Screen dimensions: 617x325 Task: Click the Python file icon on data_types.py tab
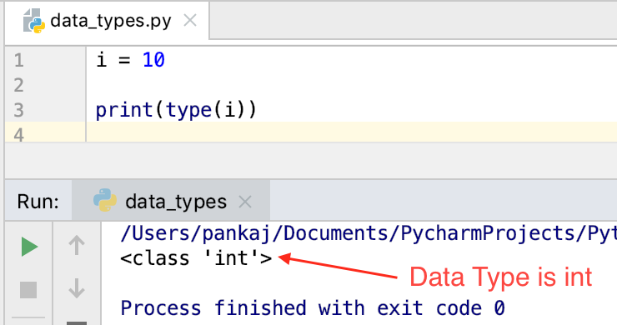click(x=34, y=21)
